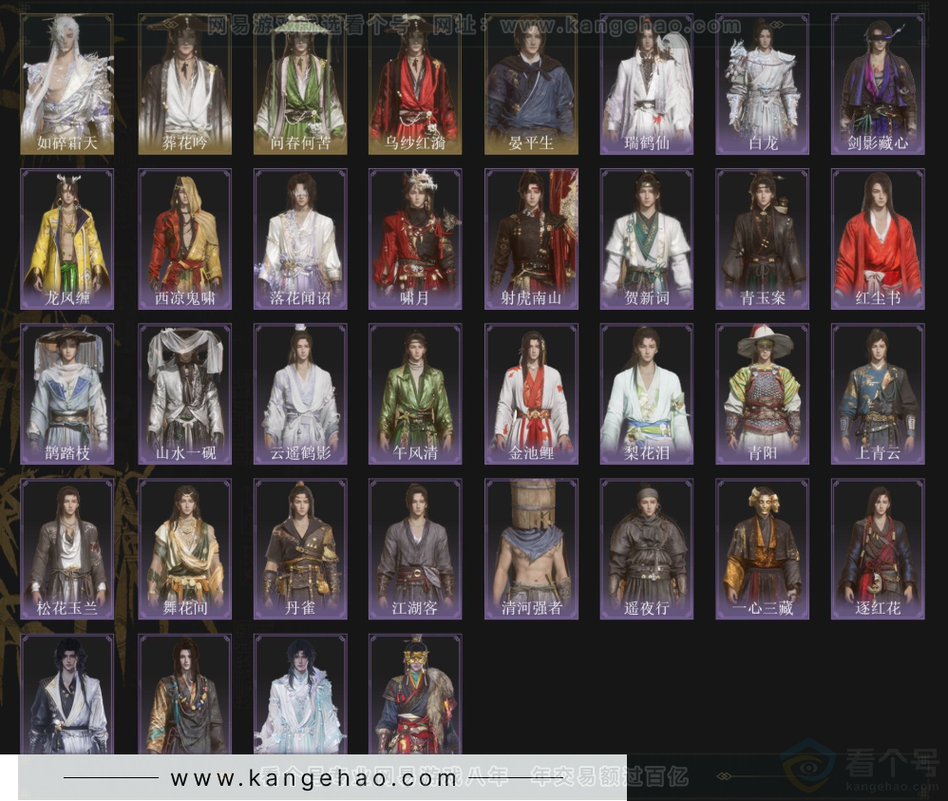This screenshot has height=801, width=948.
Task: Click the 啸月 costume card
Action: 415,238
